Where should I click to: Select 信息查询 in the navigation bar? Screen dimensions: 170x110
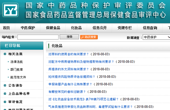[x=150, y=28]
